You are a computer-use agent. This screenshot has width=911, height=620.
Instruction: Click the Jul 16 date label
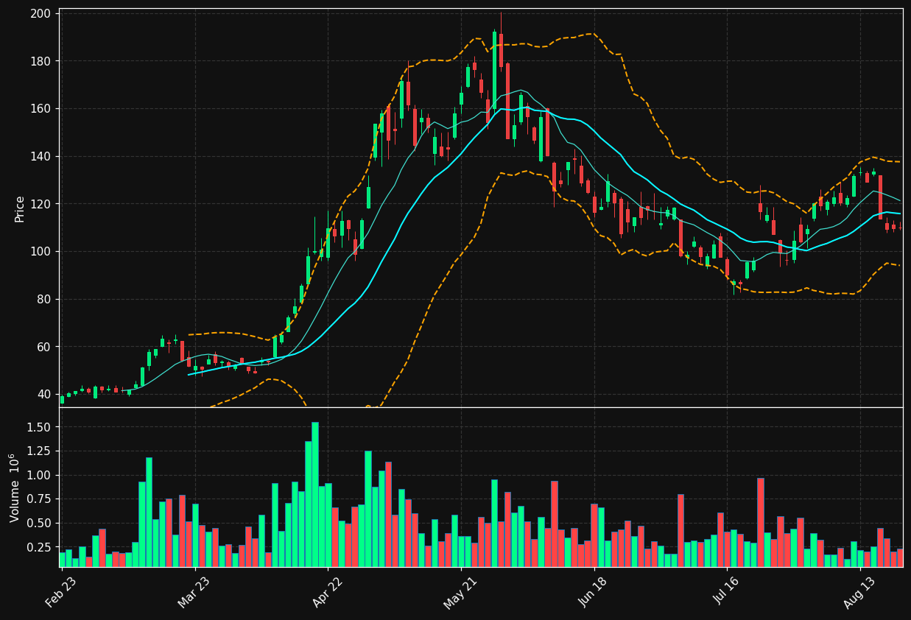click(x=726, y=592)
